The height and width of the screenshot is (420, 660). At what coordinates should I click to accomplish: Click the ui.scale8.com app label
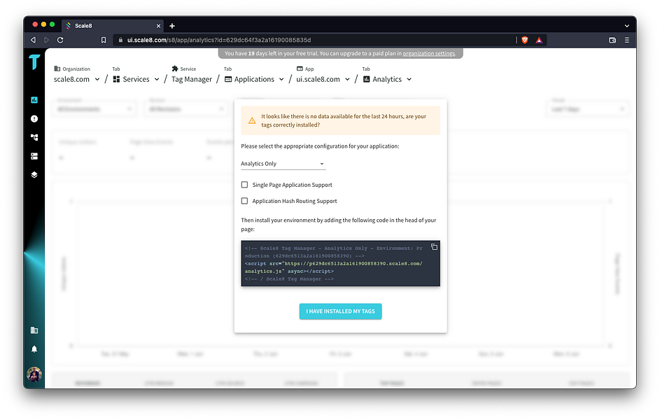point(318,79)
